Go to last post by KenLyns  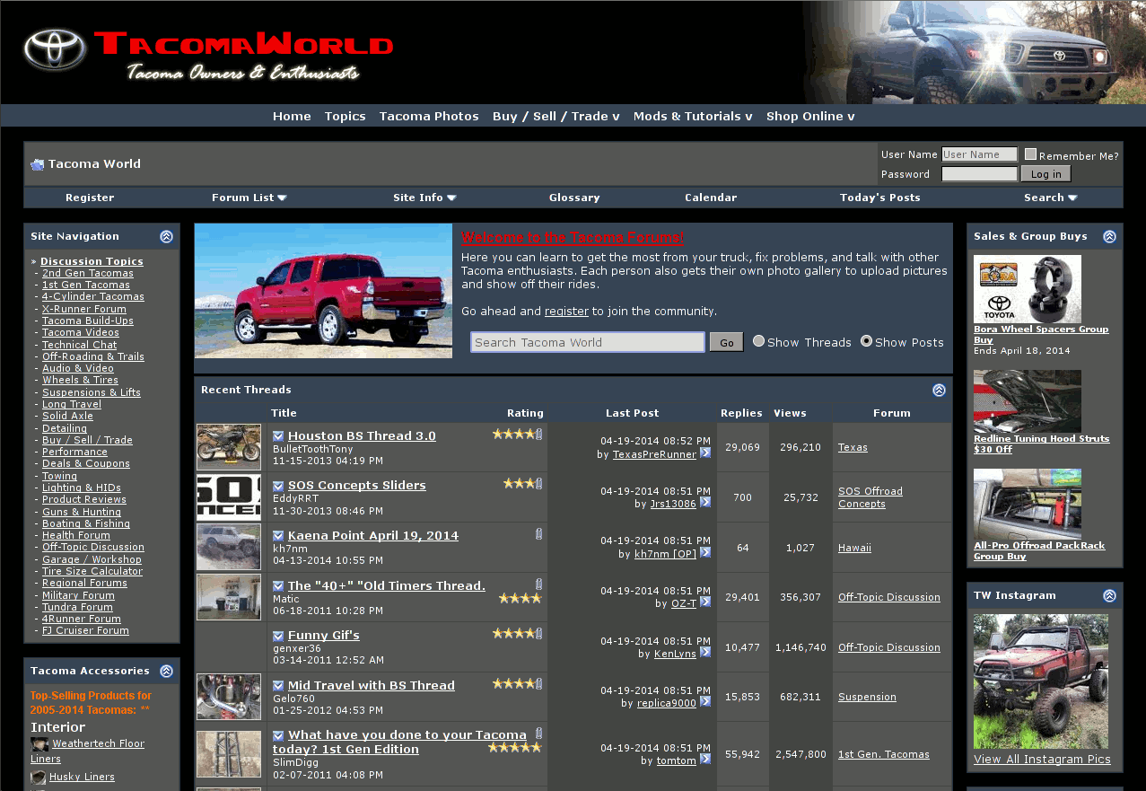[705, 653]
